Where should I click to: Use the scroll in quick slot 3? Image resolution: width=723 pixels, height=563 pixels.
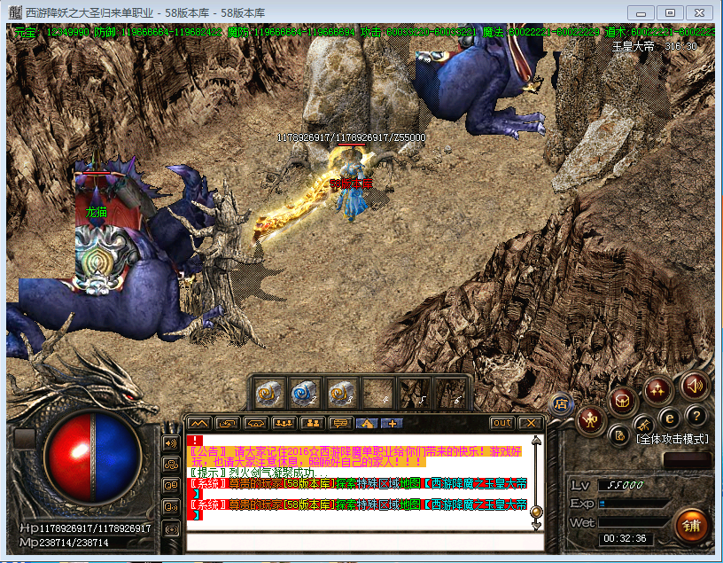click(341, 394)
